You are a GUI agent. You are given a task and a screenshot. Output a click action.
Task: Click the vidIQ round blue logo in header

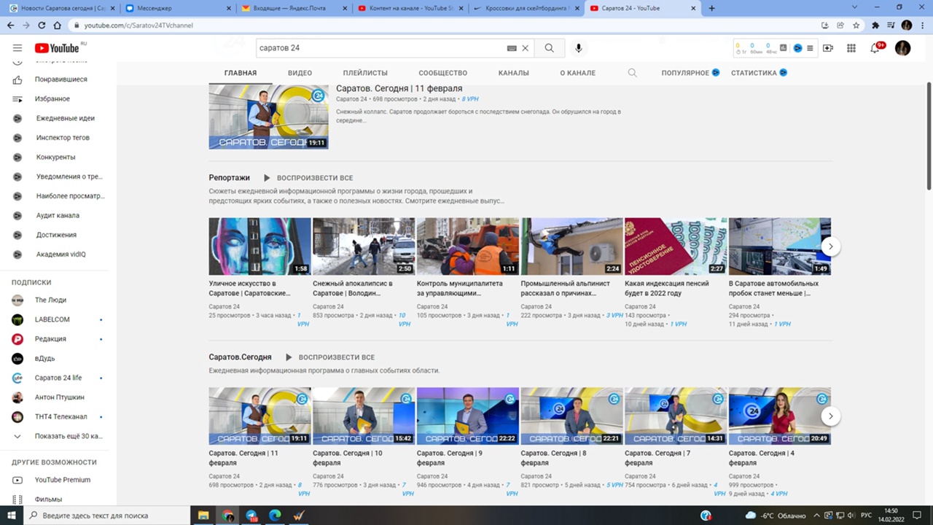[x=797, y=48]
